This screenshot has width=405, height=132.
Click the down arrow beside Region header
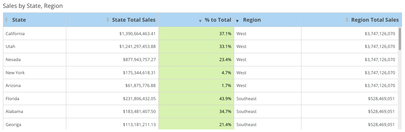(237, 21)
